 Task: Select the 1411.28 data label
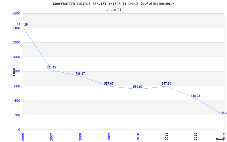point(22,24)
